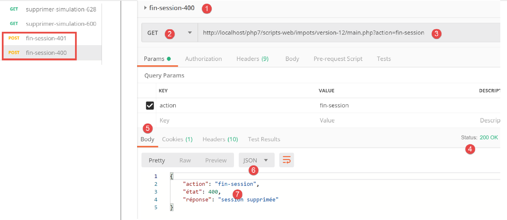Click the wrap lines icon in response
Viewport: 507px width, 220px height.
point(286,160)
